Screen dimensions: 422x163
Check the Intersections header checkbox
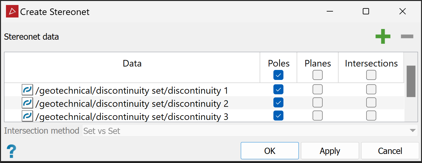[371, 75]
